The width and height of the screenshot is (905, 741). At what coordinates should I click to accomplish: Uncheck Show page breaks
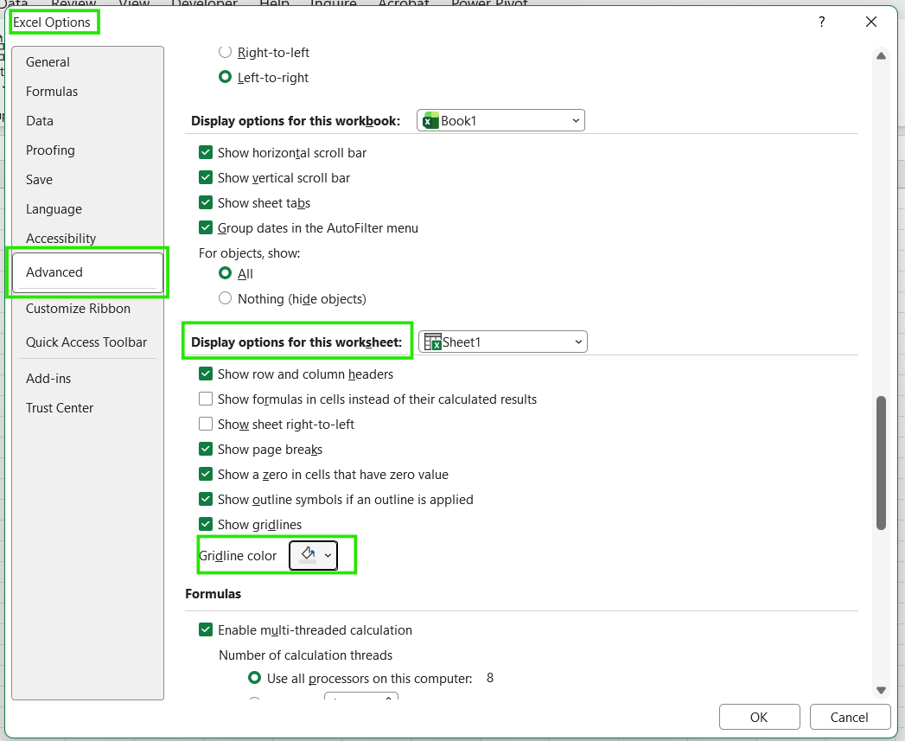(206, 449)
